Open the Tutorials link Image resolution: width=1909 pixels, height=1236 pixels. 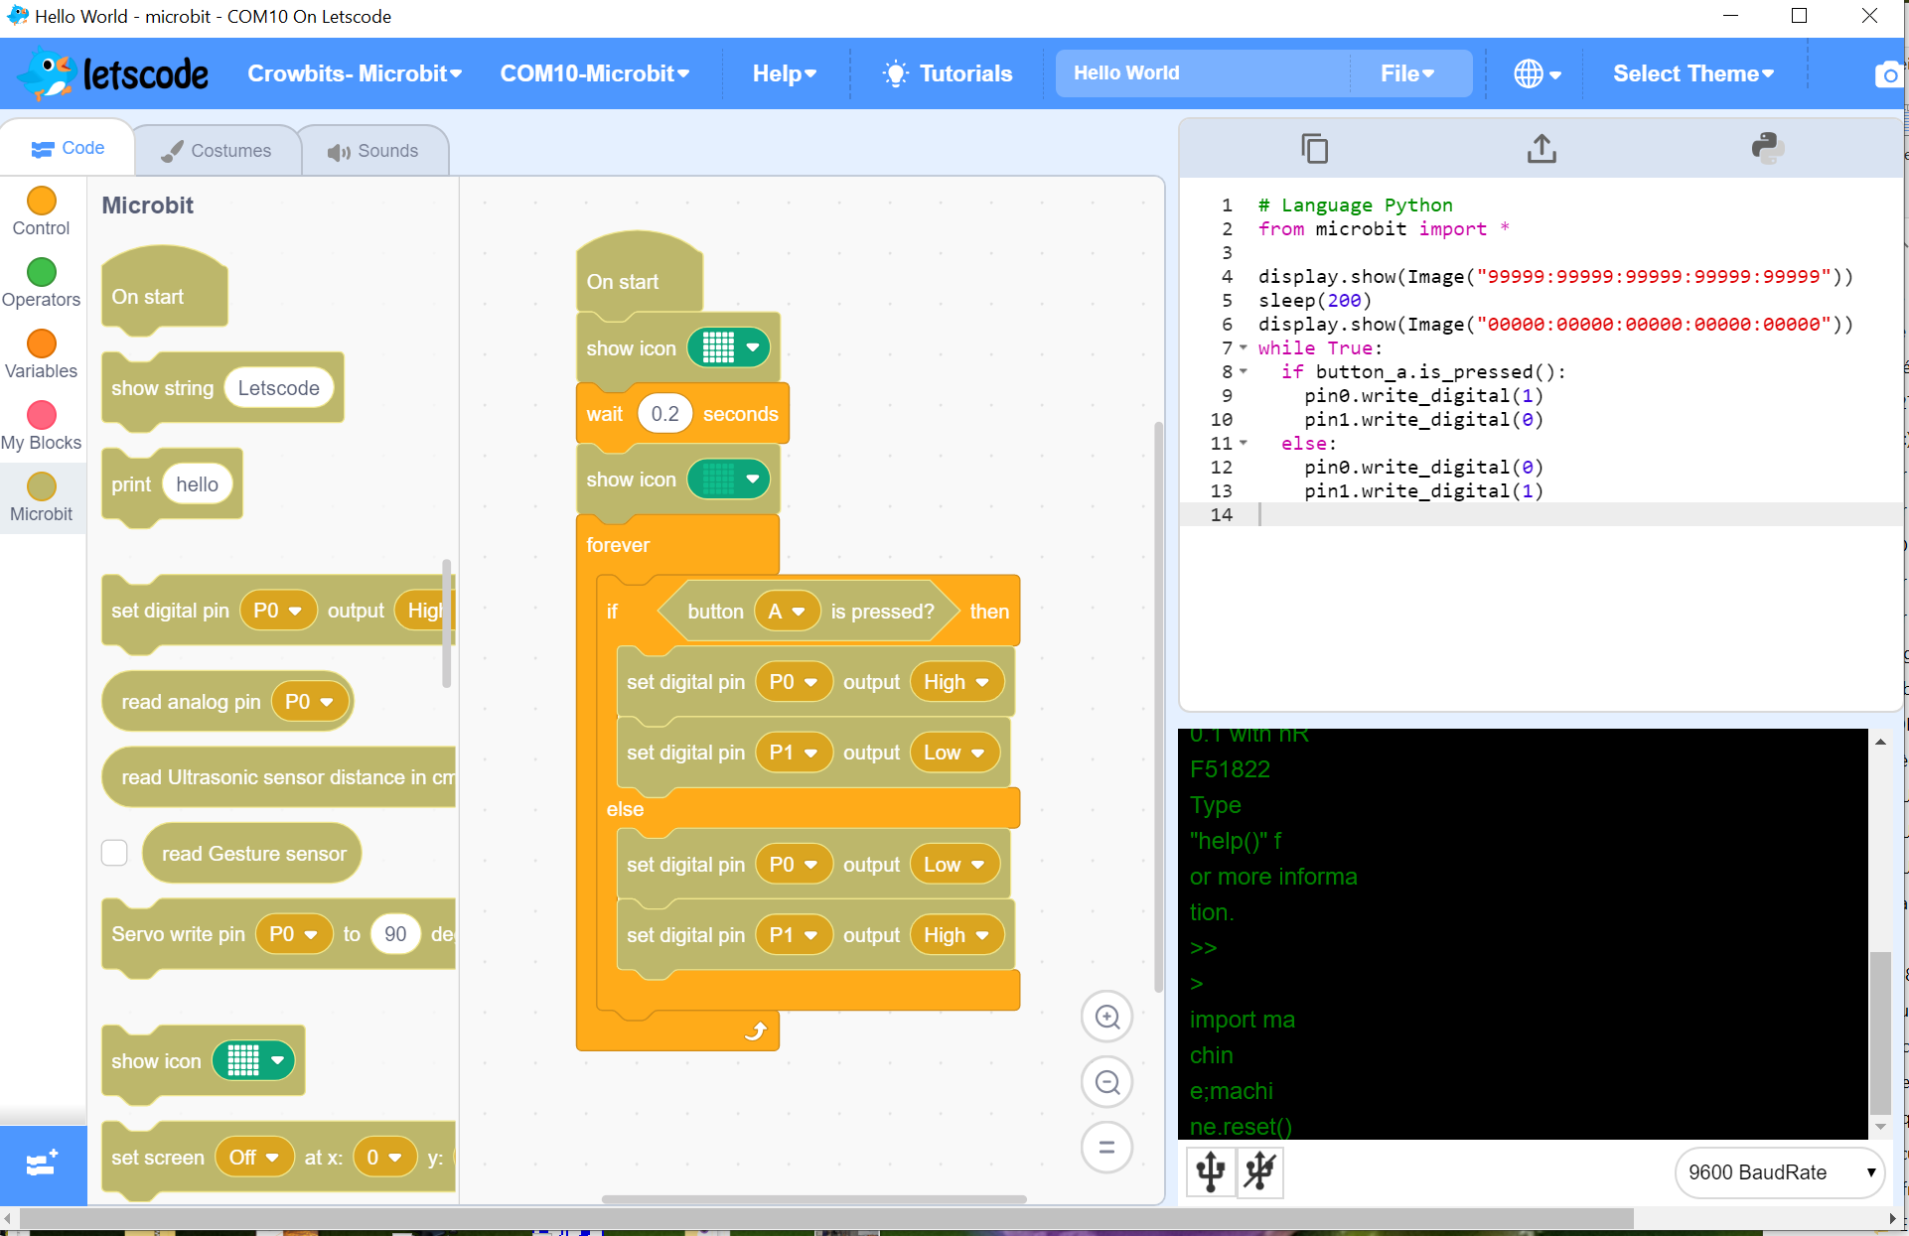(965, 73)
